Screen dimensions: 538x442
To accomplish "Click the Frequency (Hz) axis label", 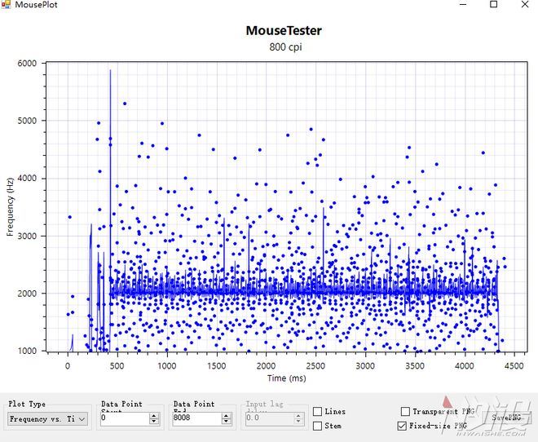I will pyautogui.click(x=10, y=207).
